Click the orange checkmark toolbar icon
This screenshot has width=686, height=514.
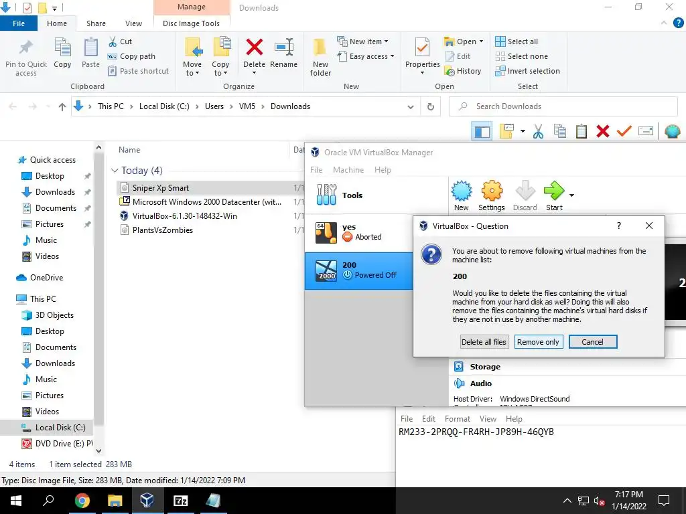tap(624, 131)
